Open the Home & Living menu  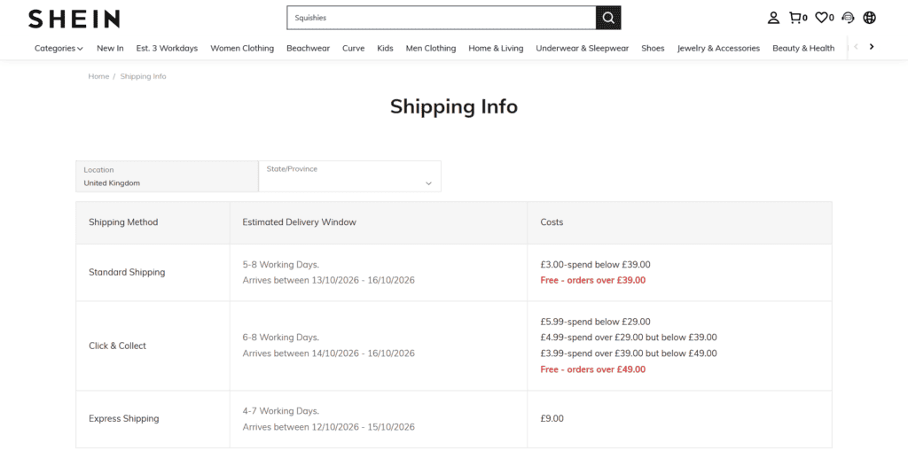click(496, 48)
